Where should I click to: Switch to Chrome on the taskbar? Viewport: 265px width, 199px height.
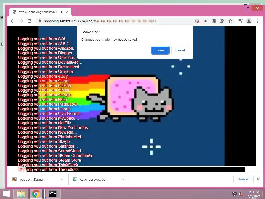click(x=36, y=194)
